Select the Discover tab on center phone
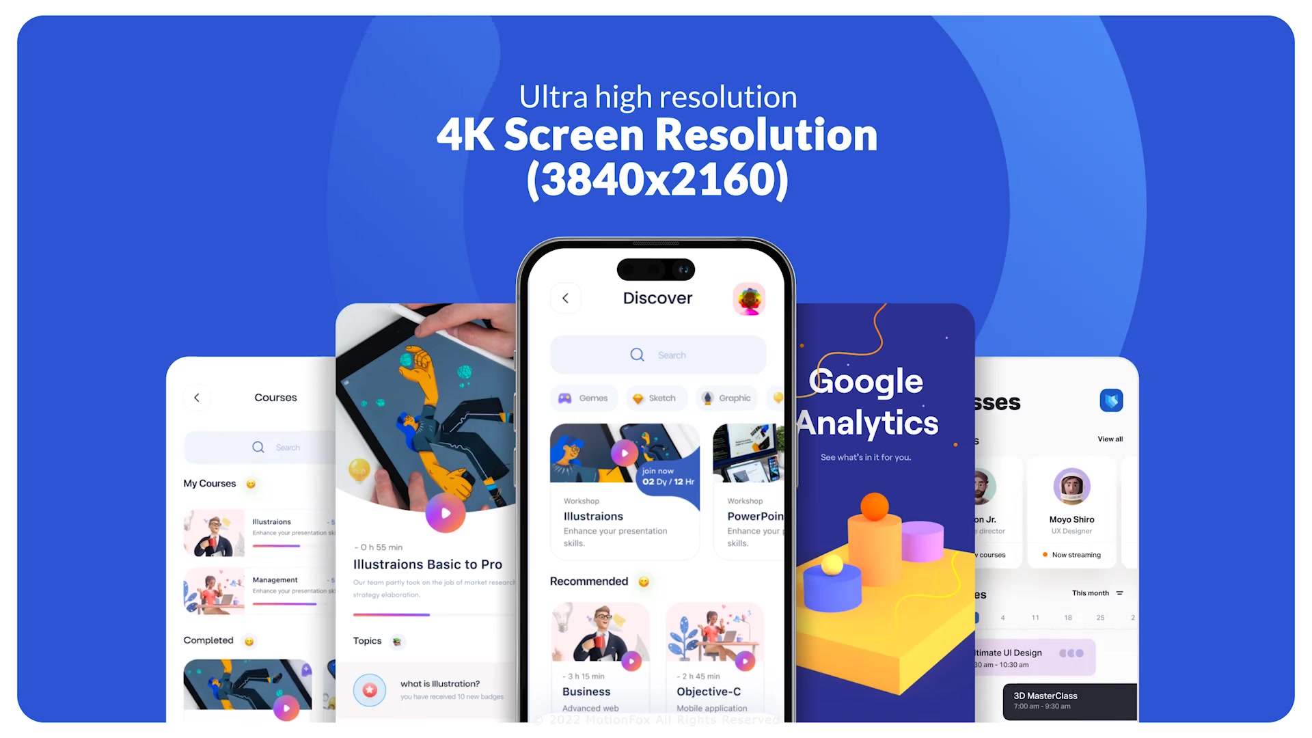 click(x=656, y=297)
